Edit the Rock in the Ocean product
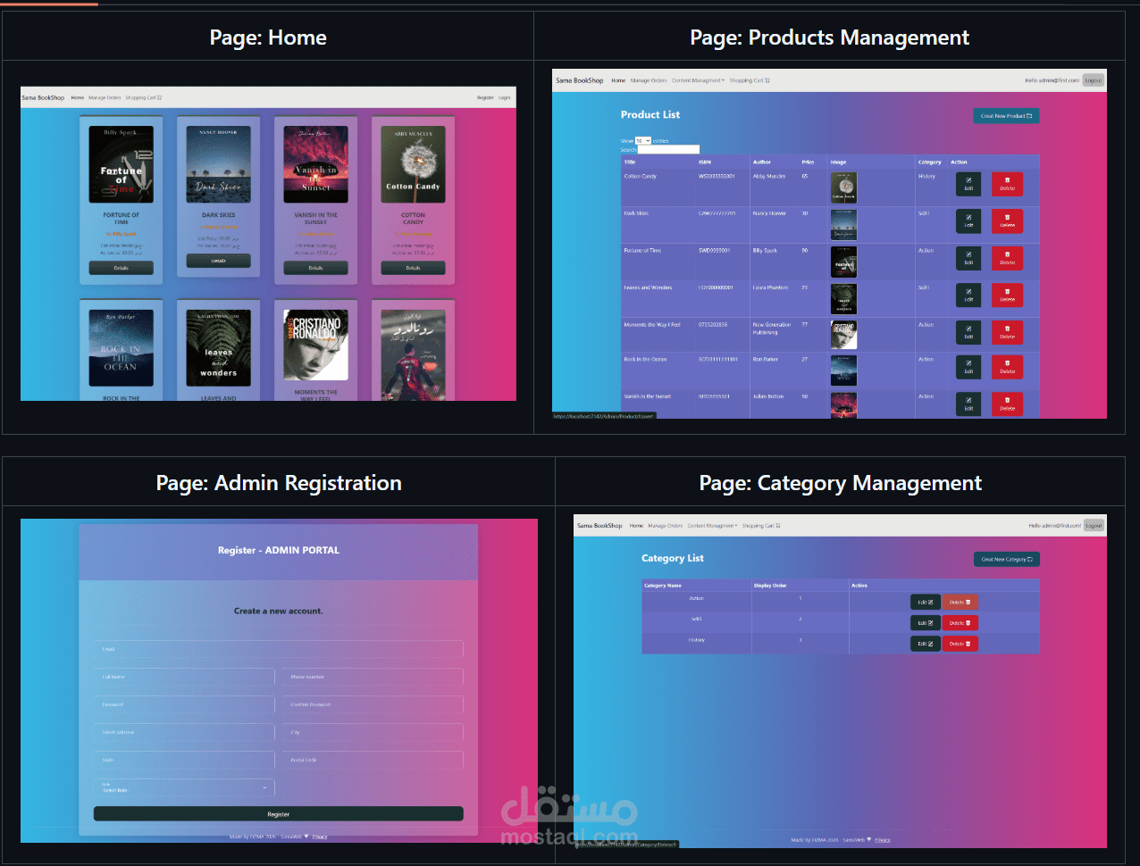This screenshot has height=866, width=1140. (968, 367)
